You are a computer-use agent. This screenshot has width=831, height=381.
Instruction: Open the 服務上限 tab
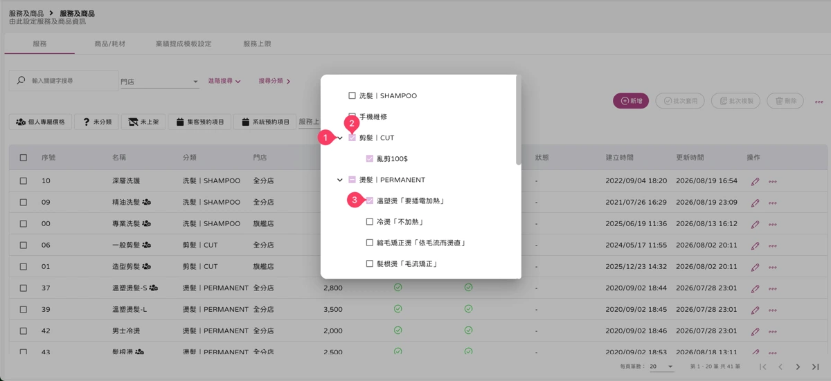point(257,44)
